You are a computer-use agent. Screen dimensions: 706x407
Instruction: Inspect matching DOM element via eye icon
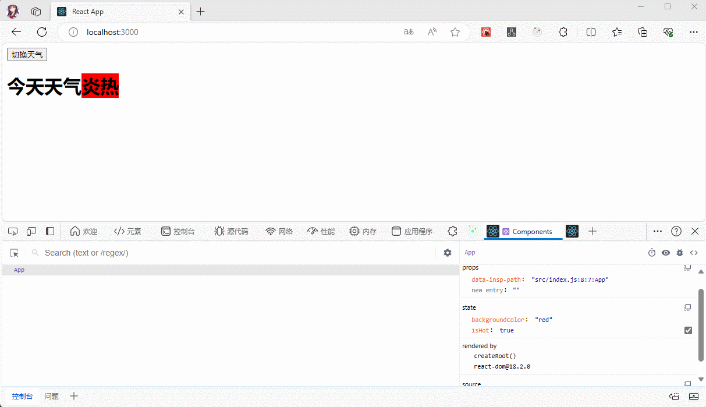(666, 253)
